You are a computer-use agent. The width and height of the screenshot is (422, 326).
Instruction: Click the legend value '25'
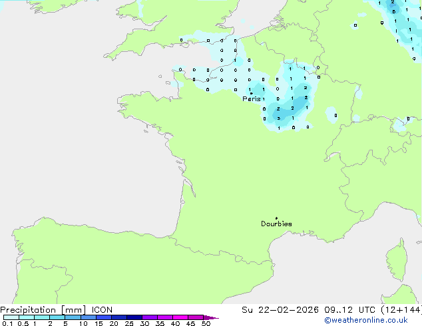click(129, 323)
